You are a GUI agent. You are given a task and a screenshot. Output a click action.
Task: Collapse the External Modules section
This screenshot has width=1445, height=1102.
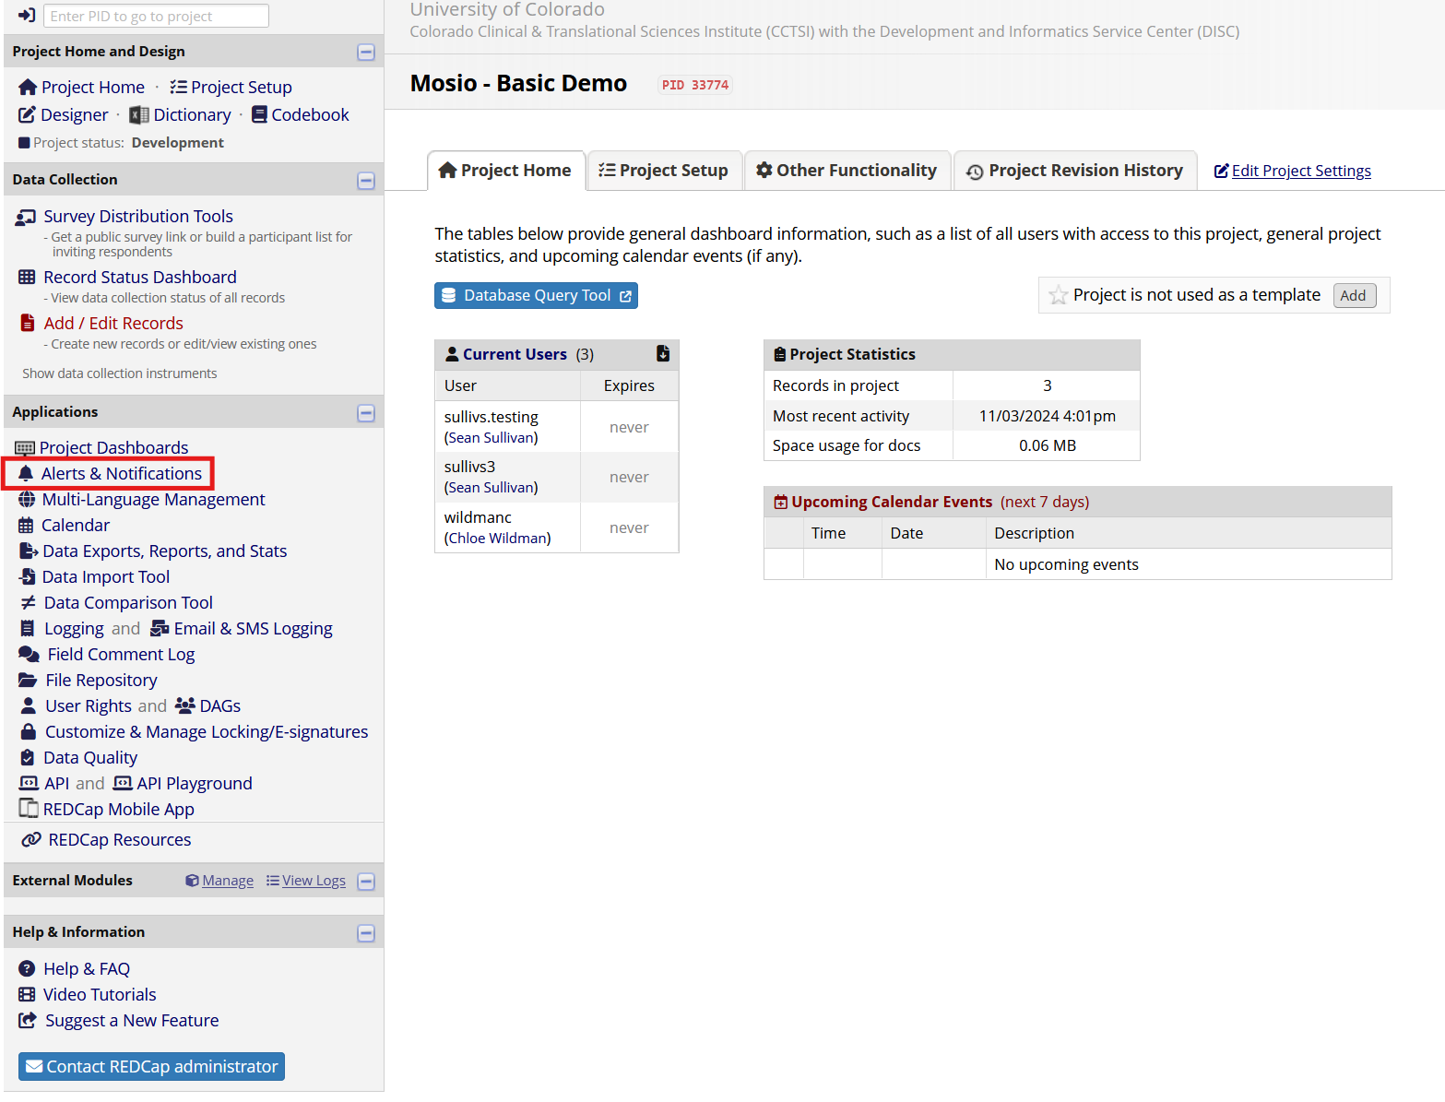366,882
